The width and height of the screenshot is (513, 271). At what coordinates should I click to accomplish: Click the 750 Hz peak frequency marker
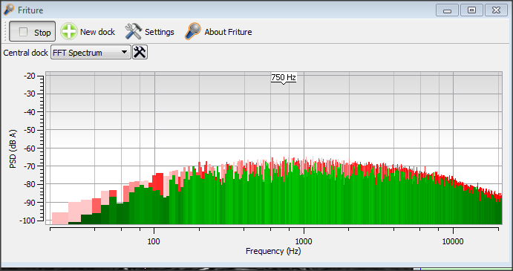tap(284, 78)
